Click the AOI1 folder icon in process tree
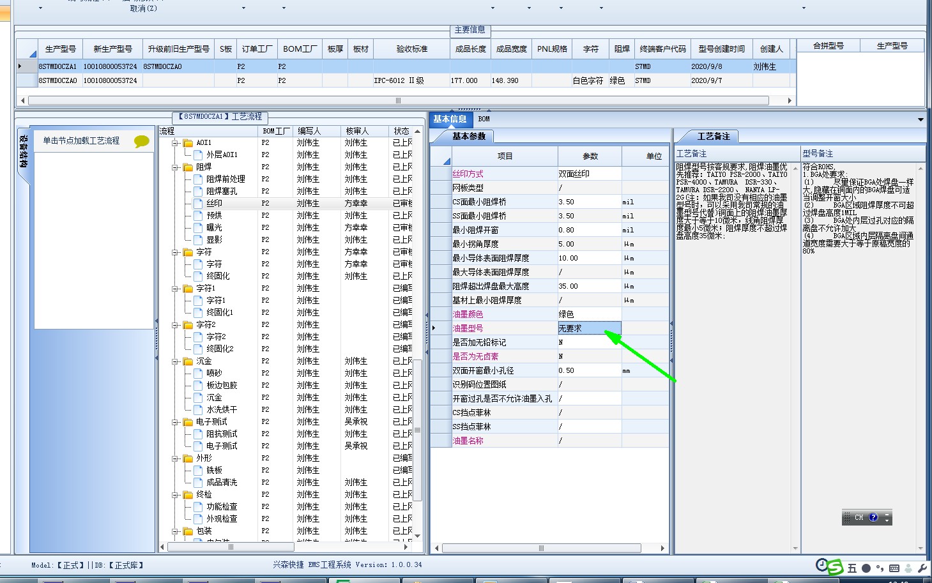 (x=188, y=142)
